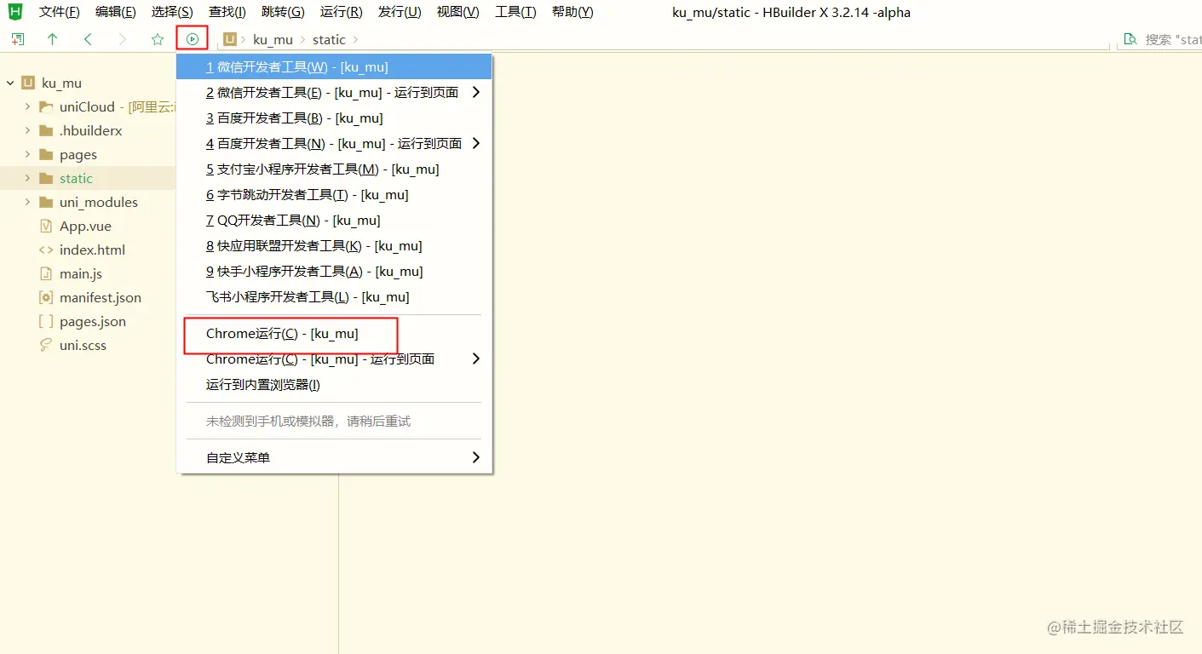
Task: Open submenu arrow for 微信开发者工具(E) 运行到页面
Action: (x=476, y=92)
